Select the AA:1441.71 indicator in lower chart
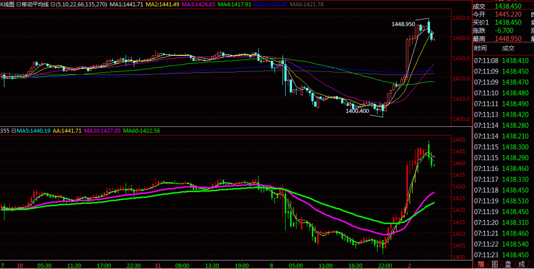534x269 pixels. coord(67,131)
